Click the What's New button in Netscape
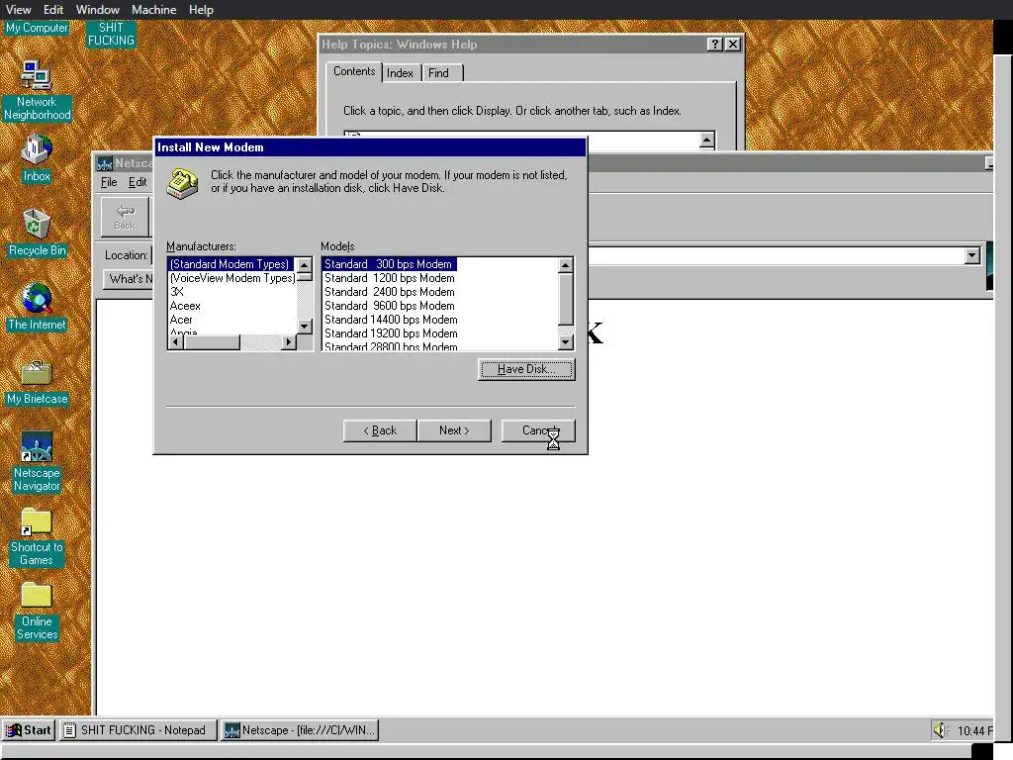 [128, 279]
